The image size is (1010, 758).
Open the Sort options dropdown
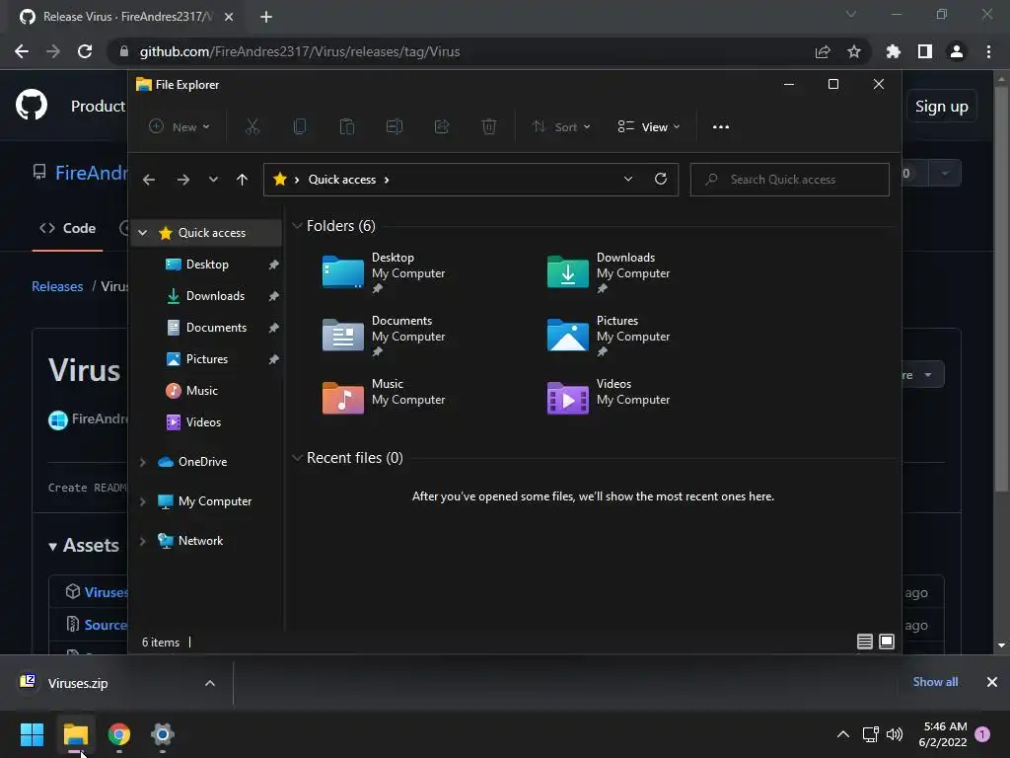(561, 127)
